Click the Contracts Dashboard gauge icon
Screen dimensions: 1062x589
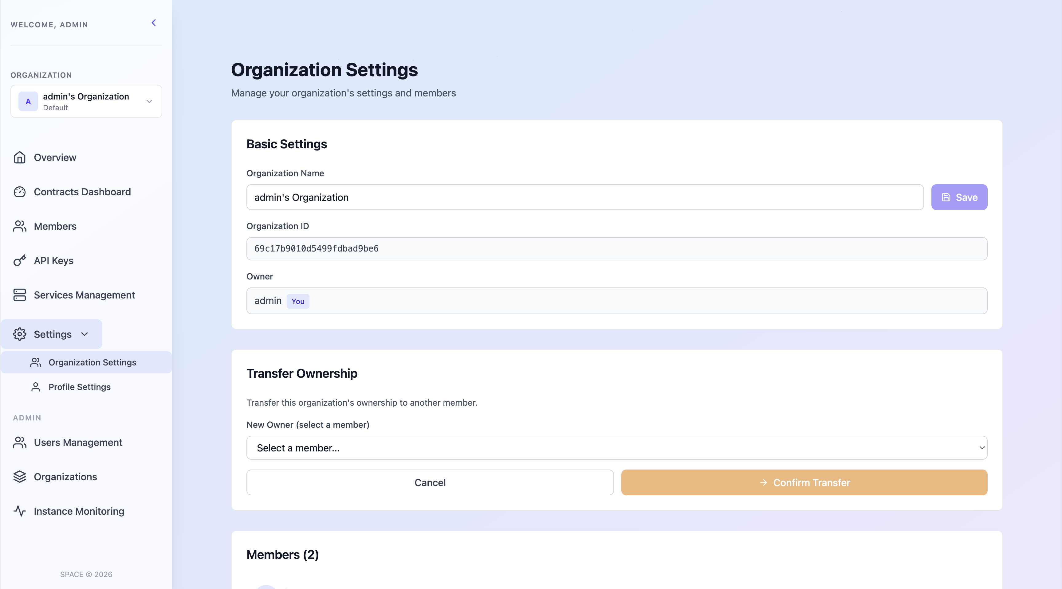[19, 192]
